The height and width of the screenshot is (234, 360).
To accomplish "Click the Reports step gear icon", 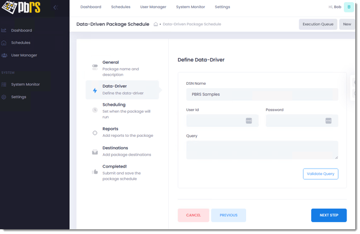I will (x=95, y=133).
